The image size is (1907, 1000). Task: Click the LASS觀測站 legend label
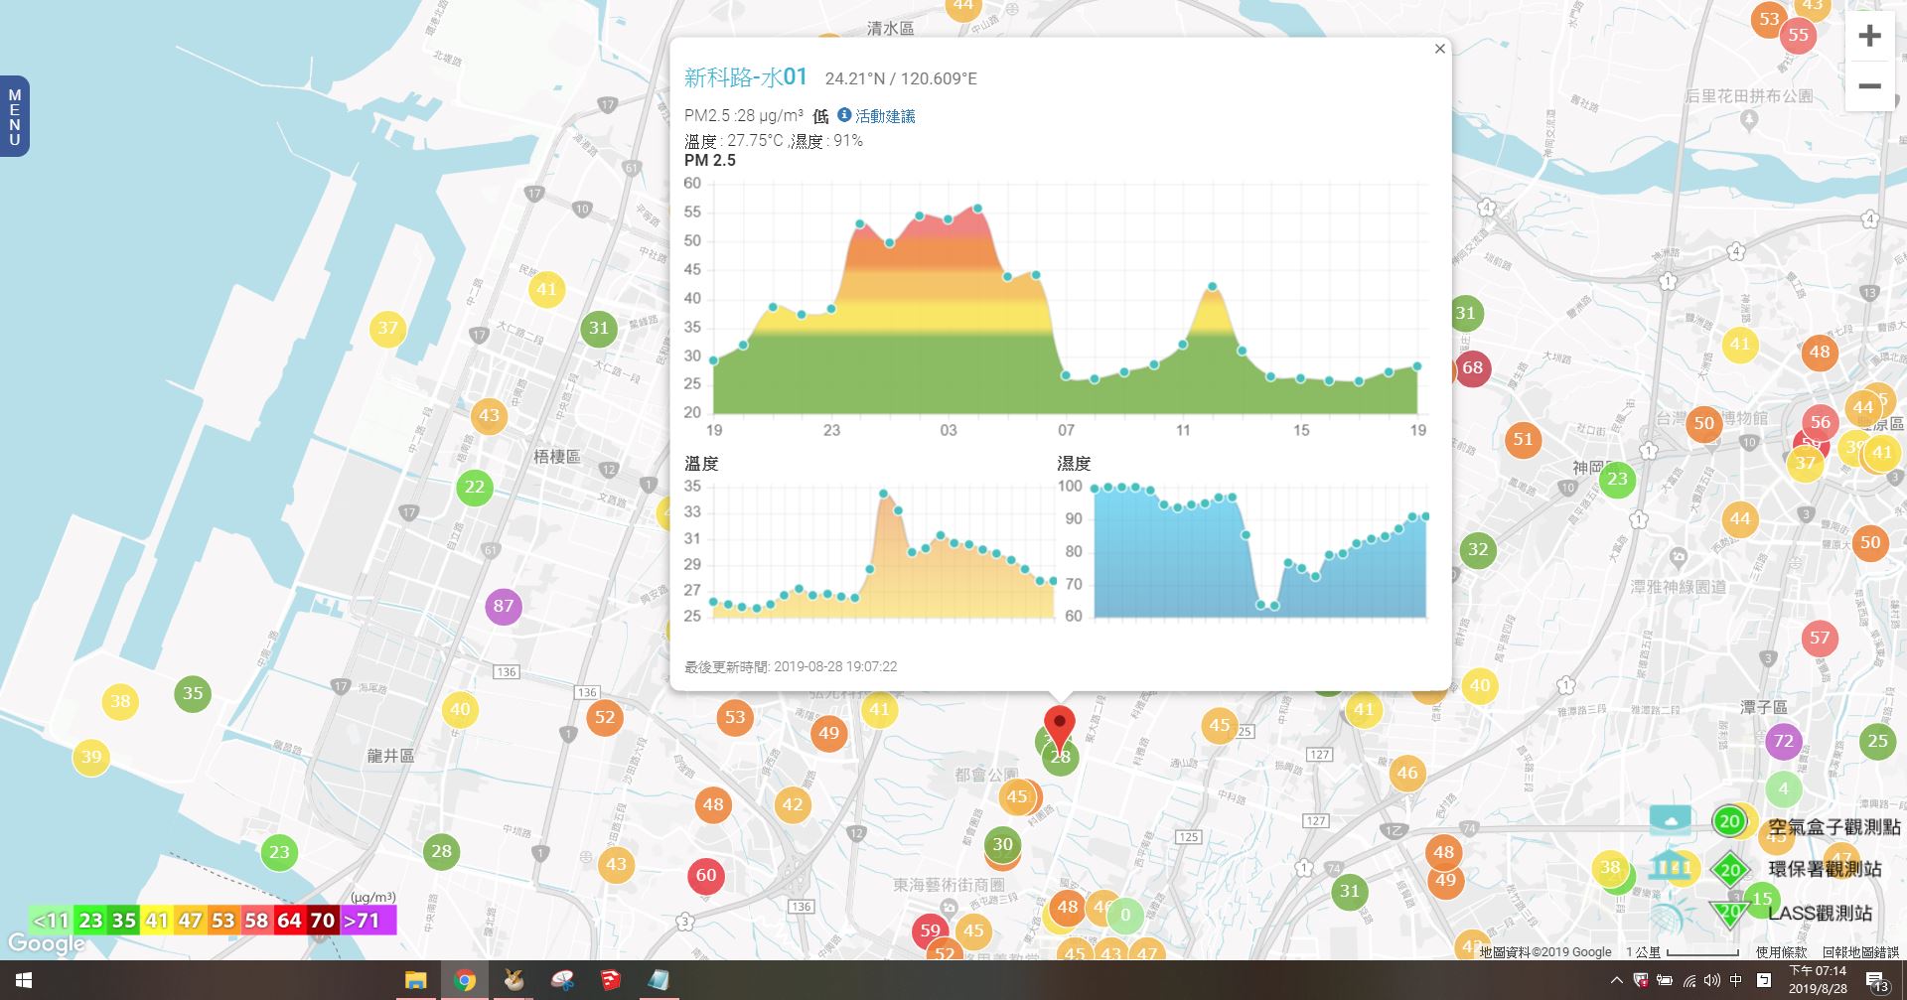point(1820,913)
